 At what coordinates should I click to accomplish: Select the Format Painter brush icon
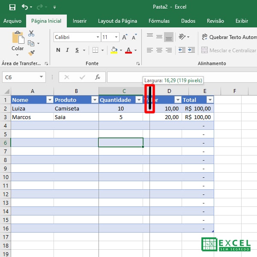[31, 53]
